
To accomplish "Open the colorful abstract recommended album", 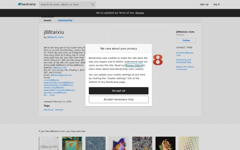I will coord(119,143).
